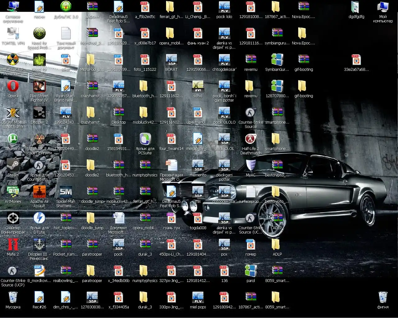This screenshot has width=398, height=318.
Task: Click the Half-Life 2 Deathmatch icon
Action: [x=251, y=139]
